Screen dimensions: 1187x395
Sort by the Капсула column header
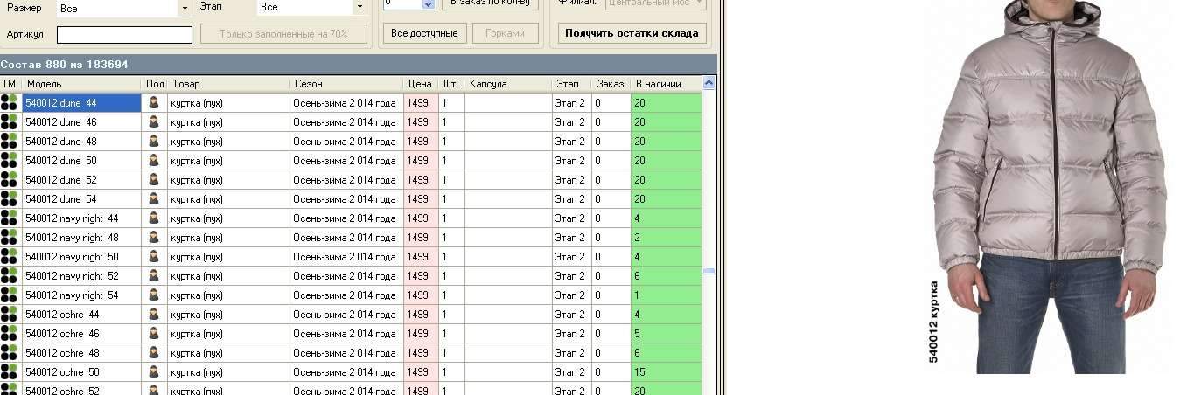[x=508, y=84]
